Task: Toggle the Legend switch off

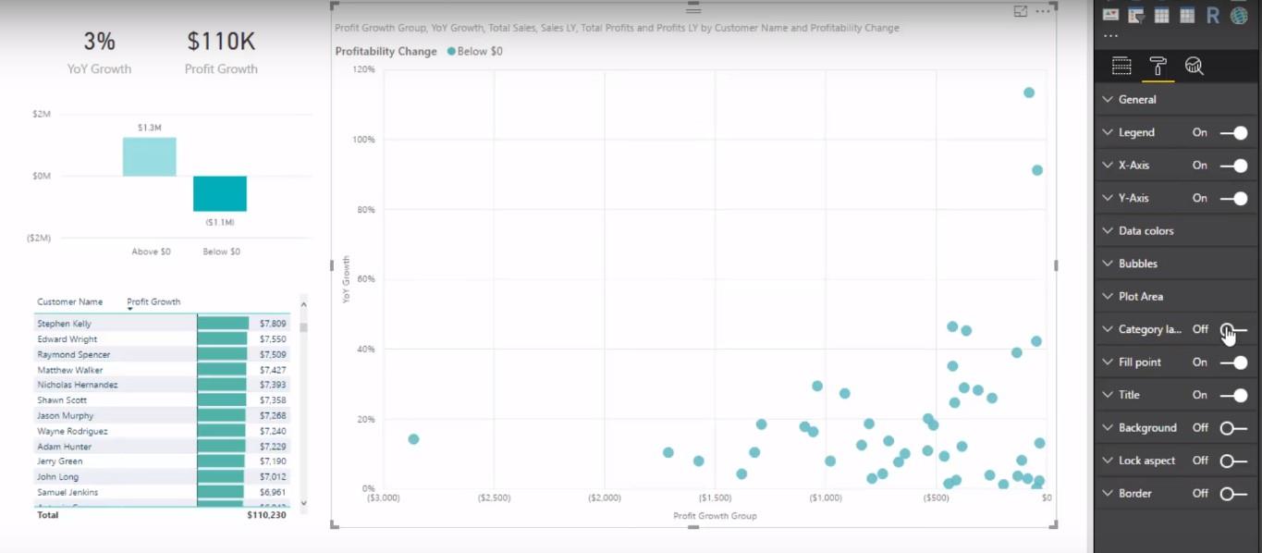Action: (x=1233, y=132)
